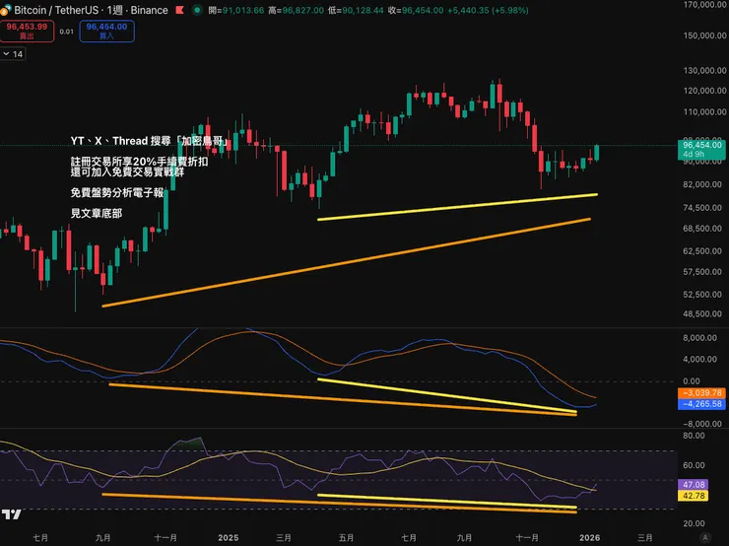Viewport: 729px width, 546px height.
Task: Click the 48,500.00 price scale label
Action: click(x=704, y=314)
